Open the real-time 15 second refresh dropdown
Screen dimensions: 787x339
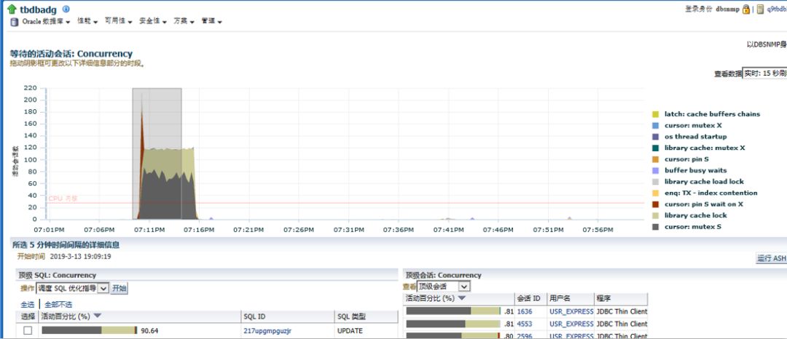(764, 73)
